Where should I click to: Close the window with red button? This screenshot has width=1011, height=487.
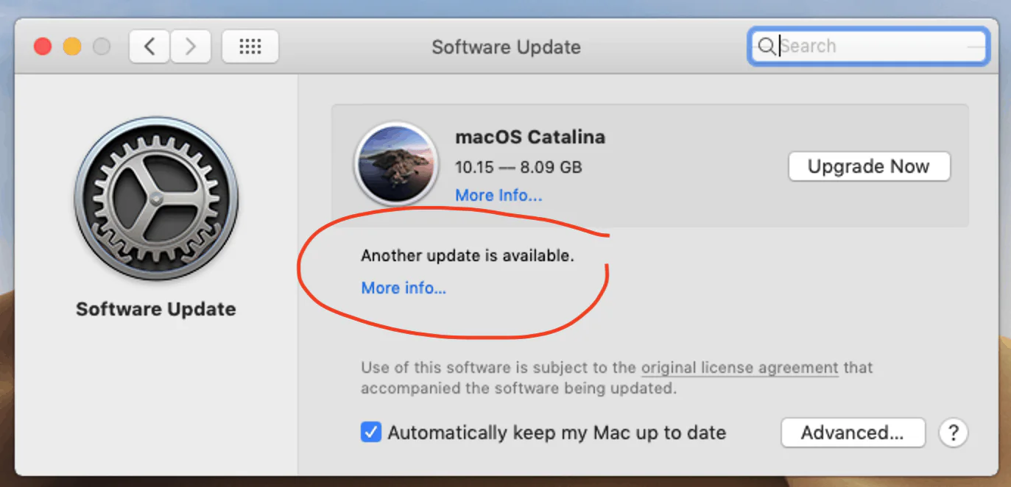coord(43,47)
